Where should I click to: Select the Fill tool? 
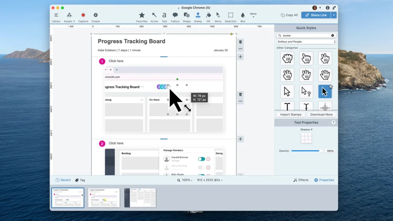(x=208, y=18)
